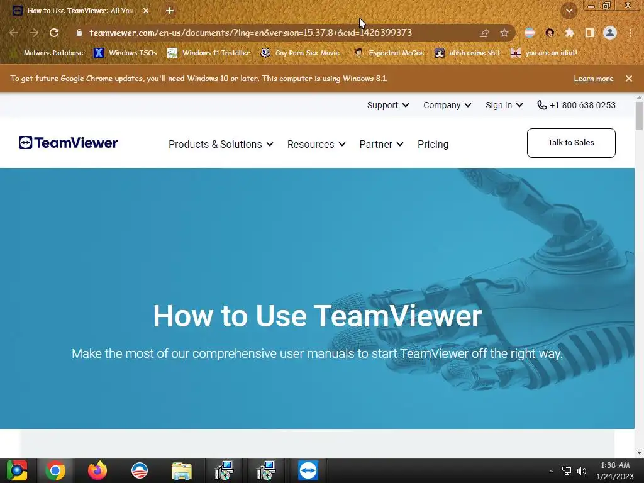Open File Explorer on taskbar

182,470
